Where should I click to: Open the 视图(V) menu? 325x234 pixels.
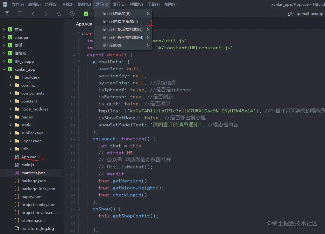(x=136, y=4)
